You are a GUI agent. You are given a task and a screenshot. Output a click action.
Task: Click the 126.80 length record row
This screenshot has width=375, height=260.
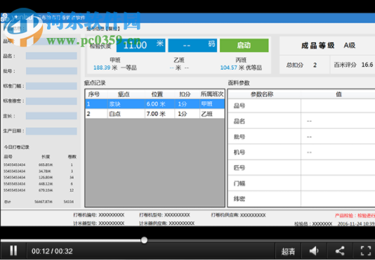[x=38, y=177]
